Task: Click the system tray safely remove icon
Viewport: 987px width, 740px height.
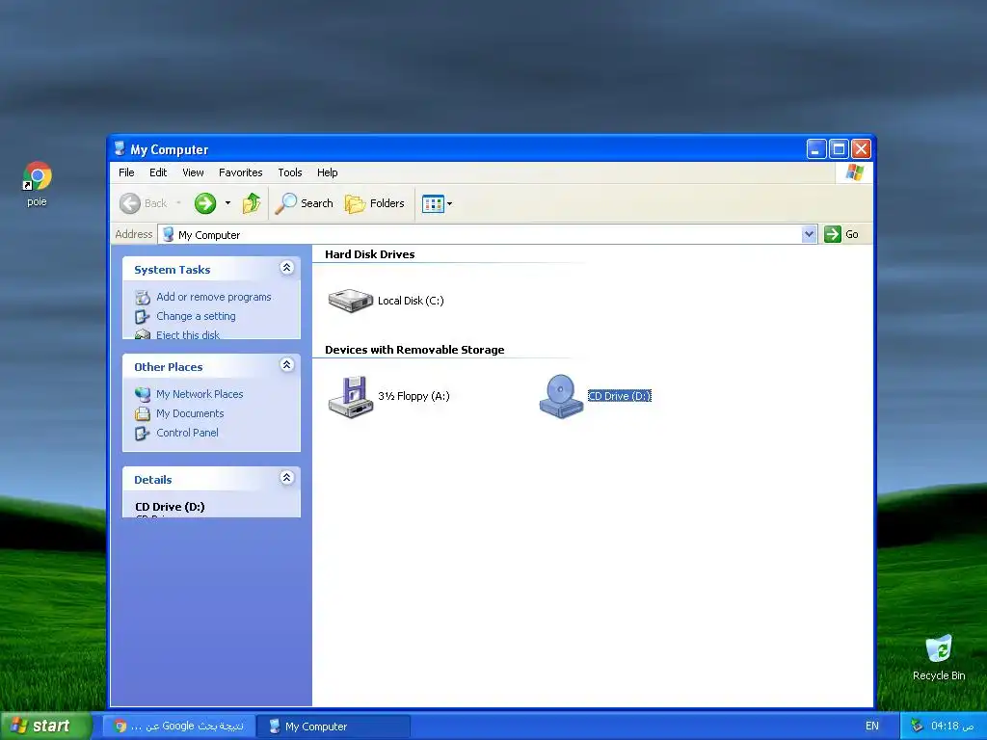Action: (x=917, y=726)
